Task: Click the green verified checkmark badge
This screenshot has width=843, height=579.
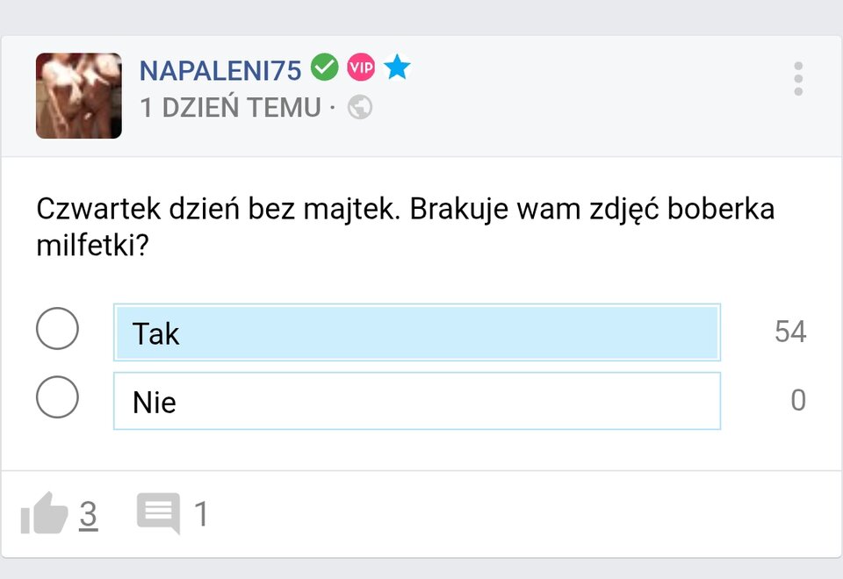Action: tap(325, 67)
